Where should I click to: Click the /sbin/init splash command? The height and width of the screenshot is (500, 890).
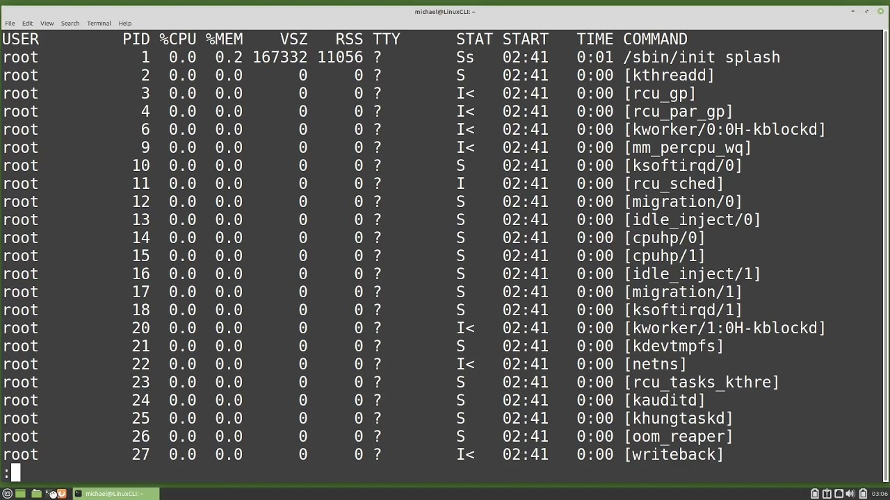coord(702,57)
